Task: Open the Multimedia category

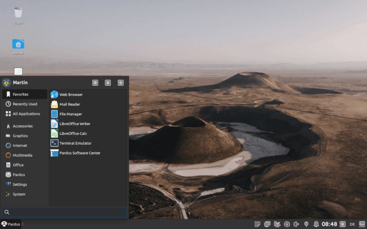Action: pyautogui.click(x=25, y=155)
